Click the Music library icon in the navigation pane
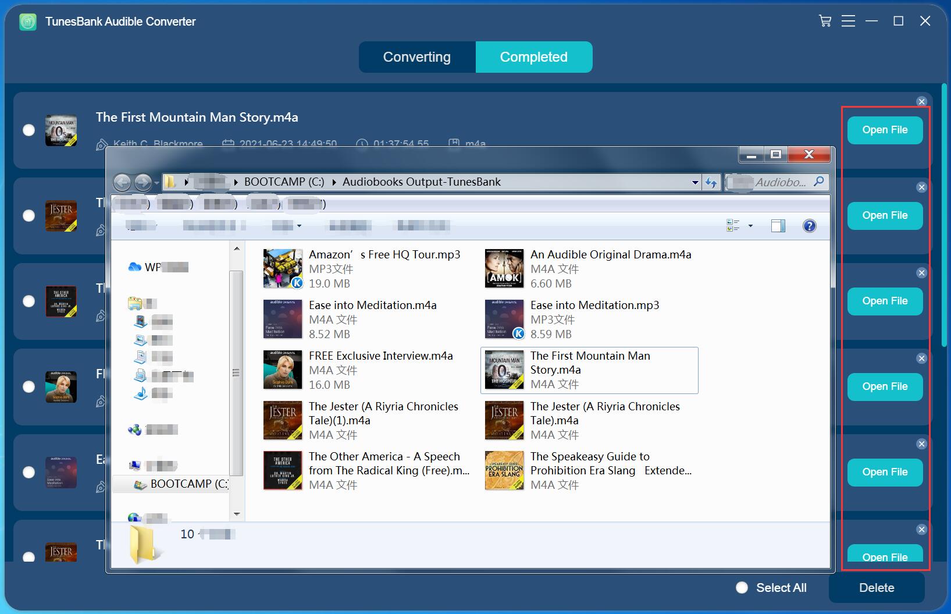 (140, 394)
